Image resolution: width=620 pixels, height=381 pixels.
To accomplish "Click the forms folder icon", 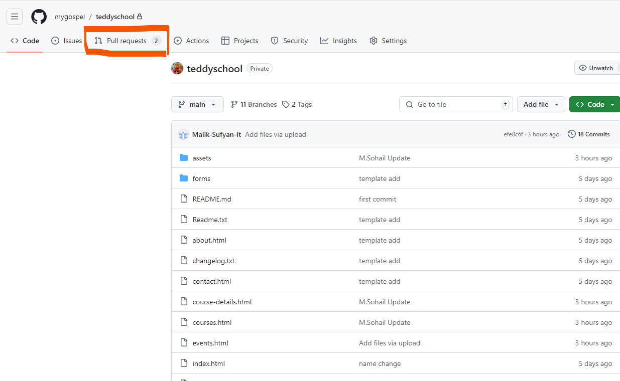I will pyautogui.click(x=184, y=178).
